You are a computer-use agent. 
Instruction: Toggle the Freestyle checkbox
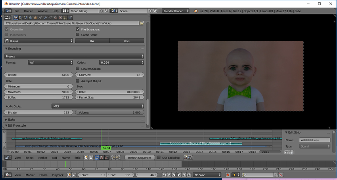click(10, 125)
